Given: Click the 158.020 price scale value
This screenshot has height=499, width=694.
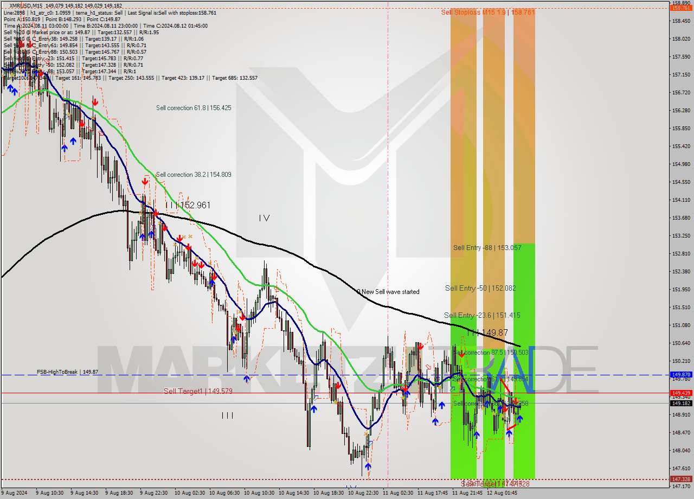Looking at the screenshot, I should pyautogui.click(x=682, y=39).
